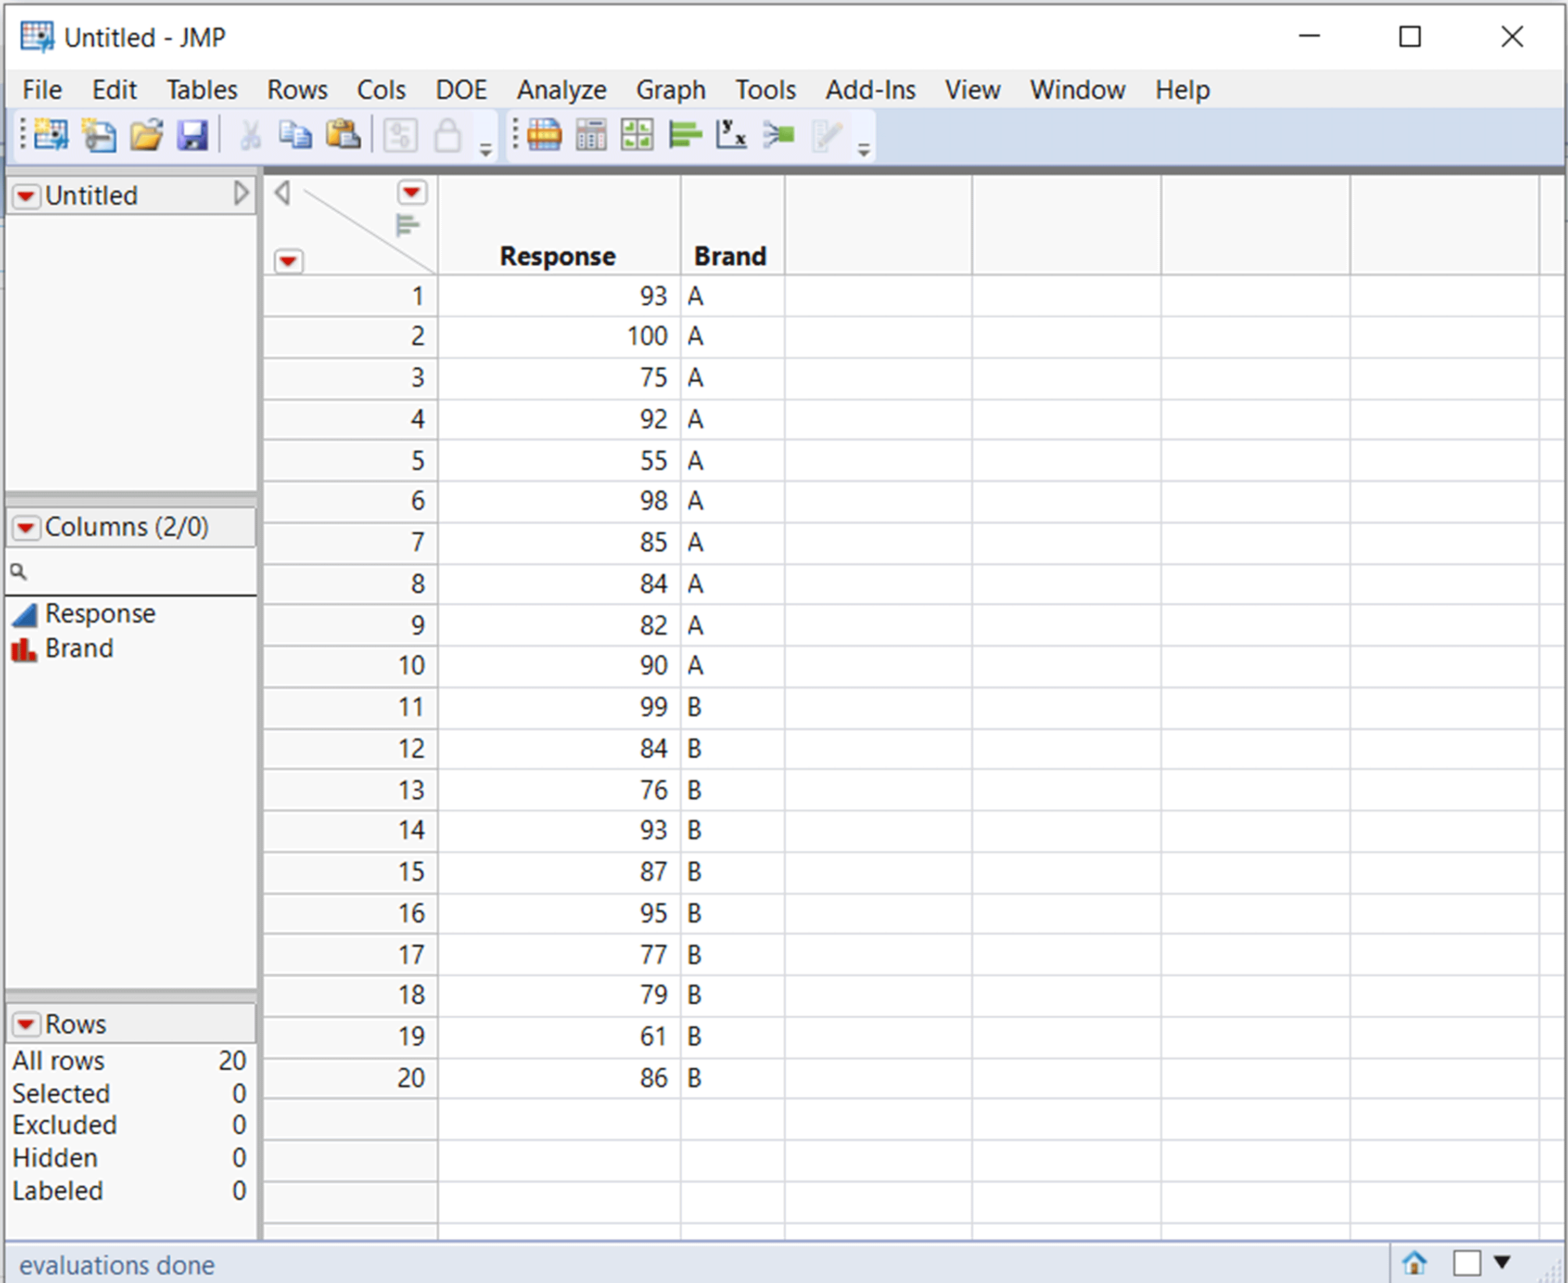Select the Response column header
The height and width of the screenshot is (1283, 1568).
[558, 225]
